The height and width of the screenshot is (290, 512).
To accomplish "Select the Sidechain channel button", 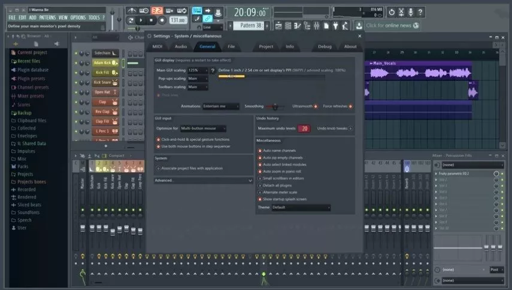I will coord(105,53).
